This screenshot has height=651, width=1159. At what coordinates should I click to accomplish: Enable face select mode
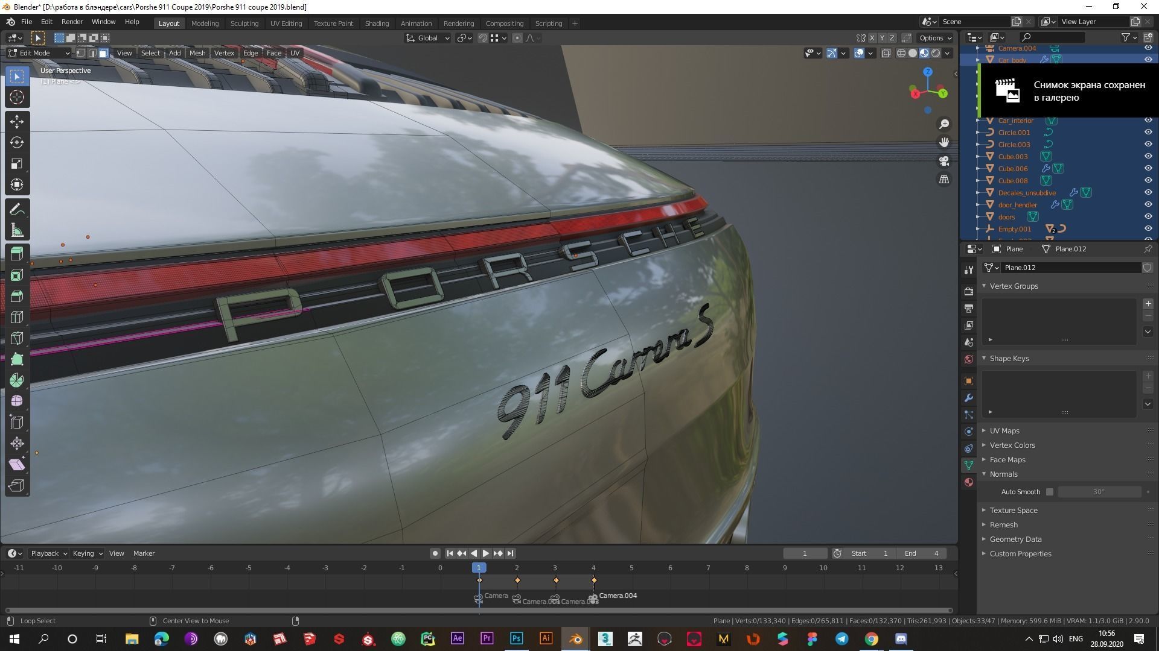tap(104, 53)
